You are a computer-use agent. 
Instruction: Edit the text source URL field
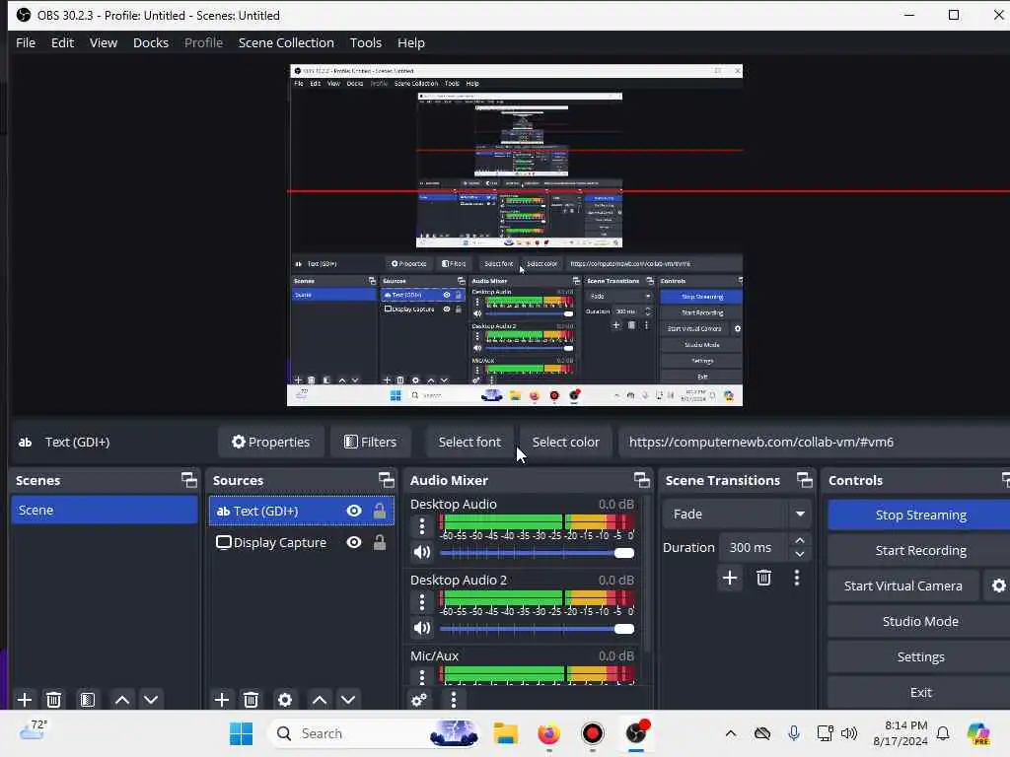click(814, 443)
